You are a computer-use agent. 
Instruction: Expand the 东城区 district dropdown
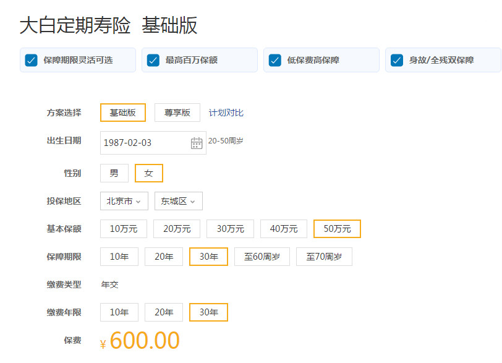(179, 201)
